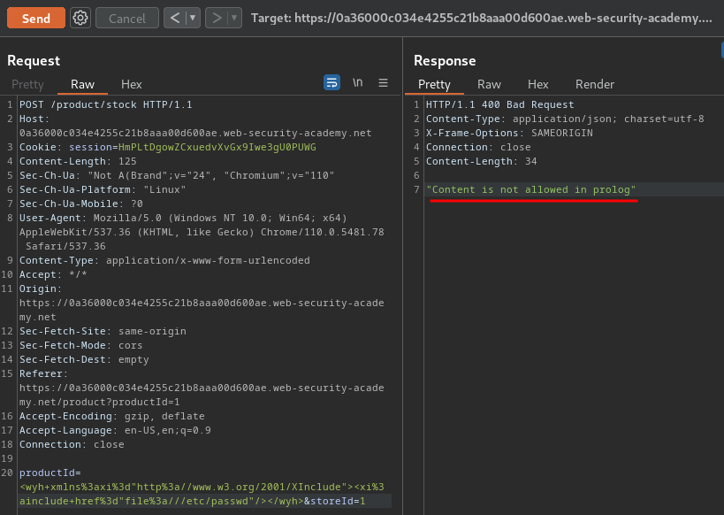Switch Response view to Raw tab
Screen dimensions: 724x515
tap(489, 84)
